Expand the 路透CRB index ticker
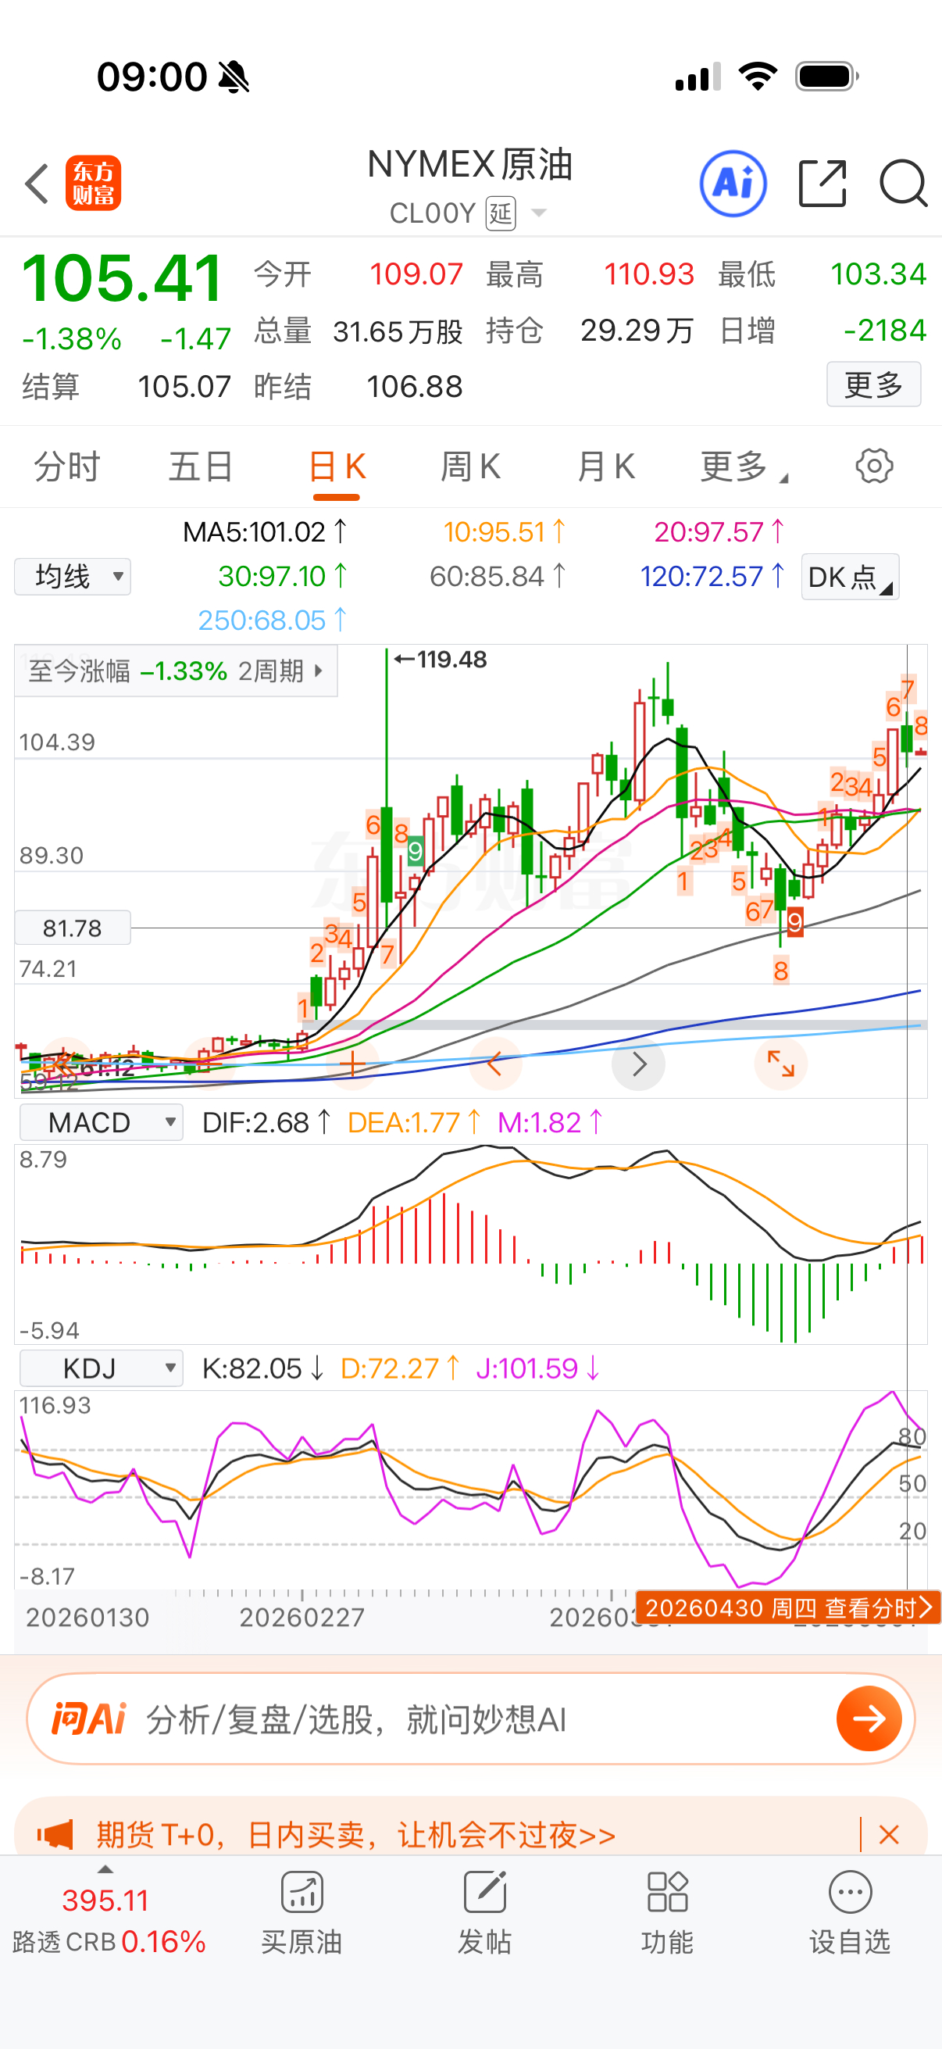Viewport: 942px width, 2049px height. point(105,1869)
